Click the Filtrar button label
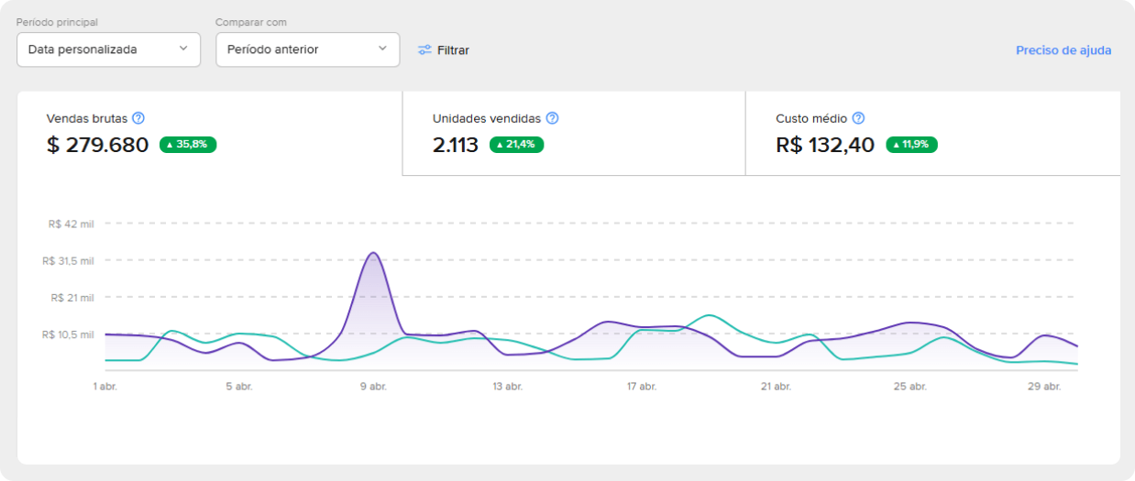 453,50
